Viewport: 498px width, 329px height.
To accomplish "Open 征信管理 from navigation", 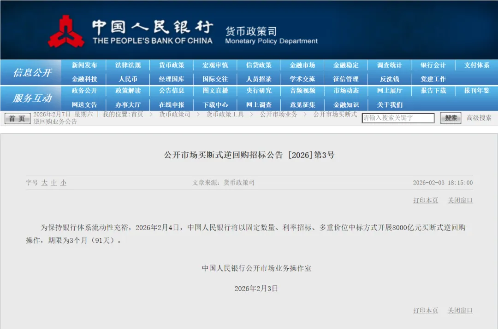I will [x=346, y=79].
